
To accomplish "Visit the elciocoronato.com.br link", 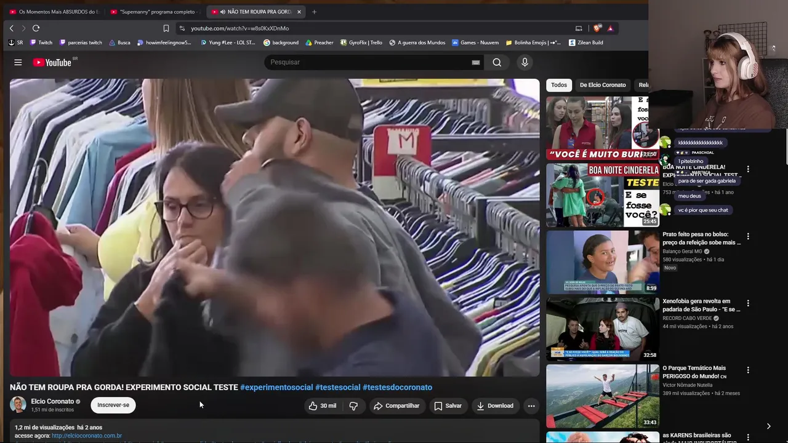I will click(x=87, y=436).
